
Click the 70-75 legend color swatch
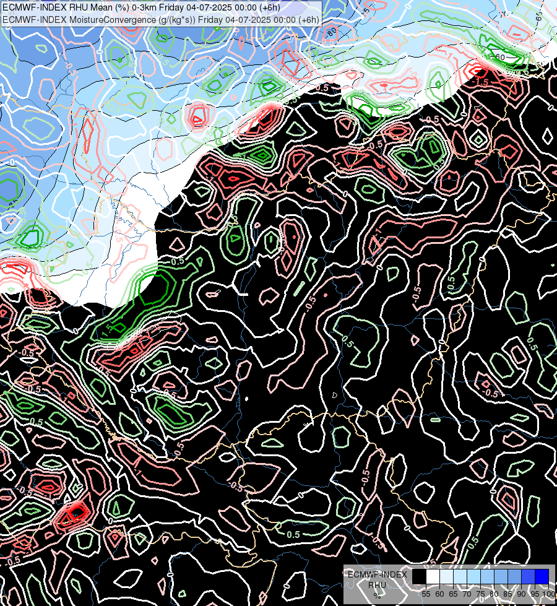click(x=473, y=576)
